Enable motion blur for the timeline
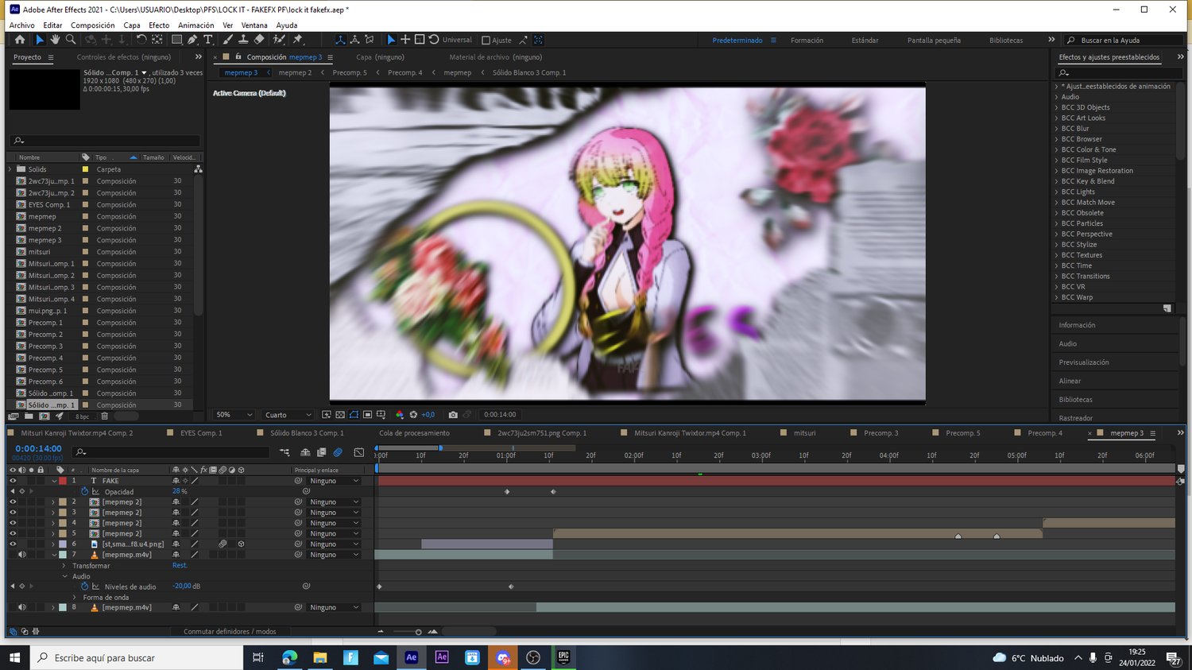 [338, 452]
